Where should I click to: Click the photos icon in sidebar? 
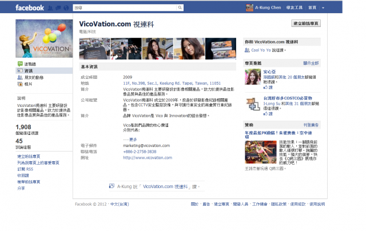[x=20, y=84]
